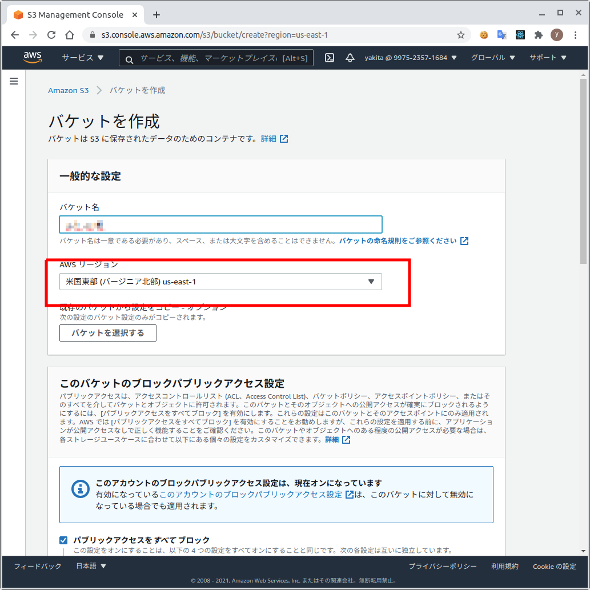Click the バケットを選択する button
The image size is (590, 590).
tap(107, 333)
